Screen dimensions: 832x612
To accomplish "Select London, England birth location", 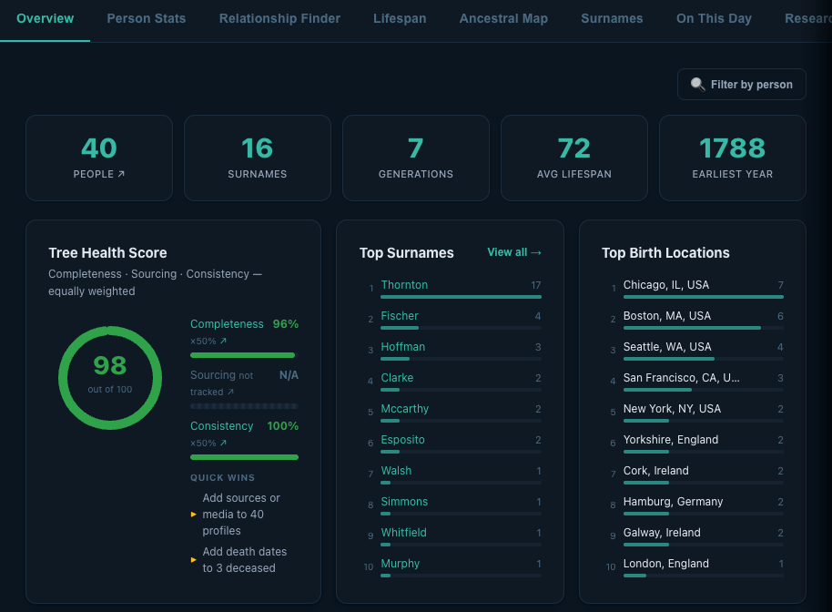I will point(666,564).
